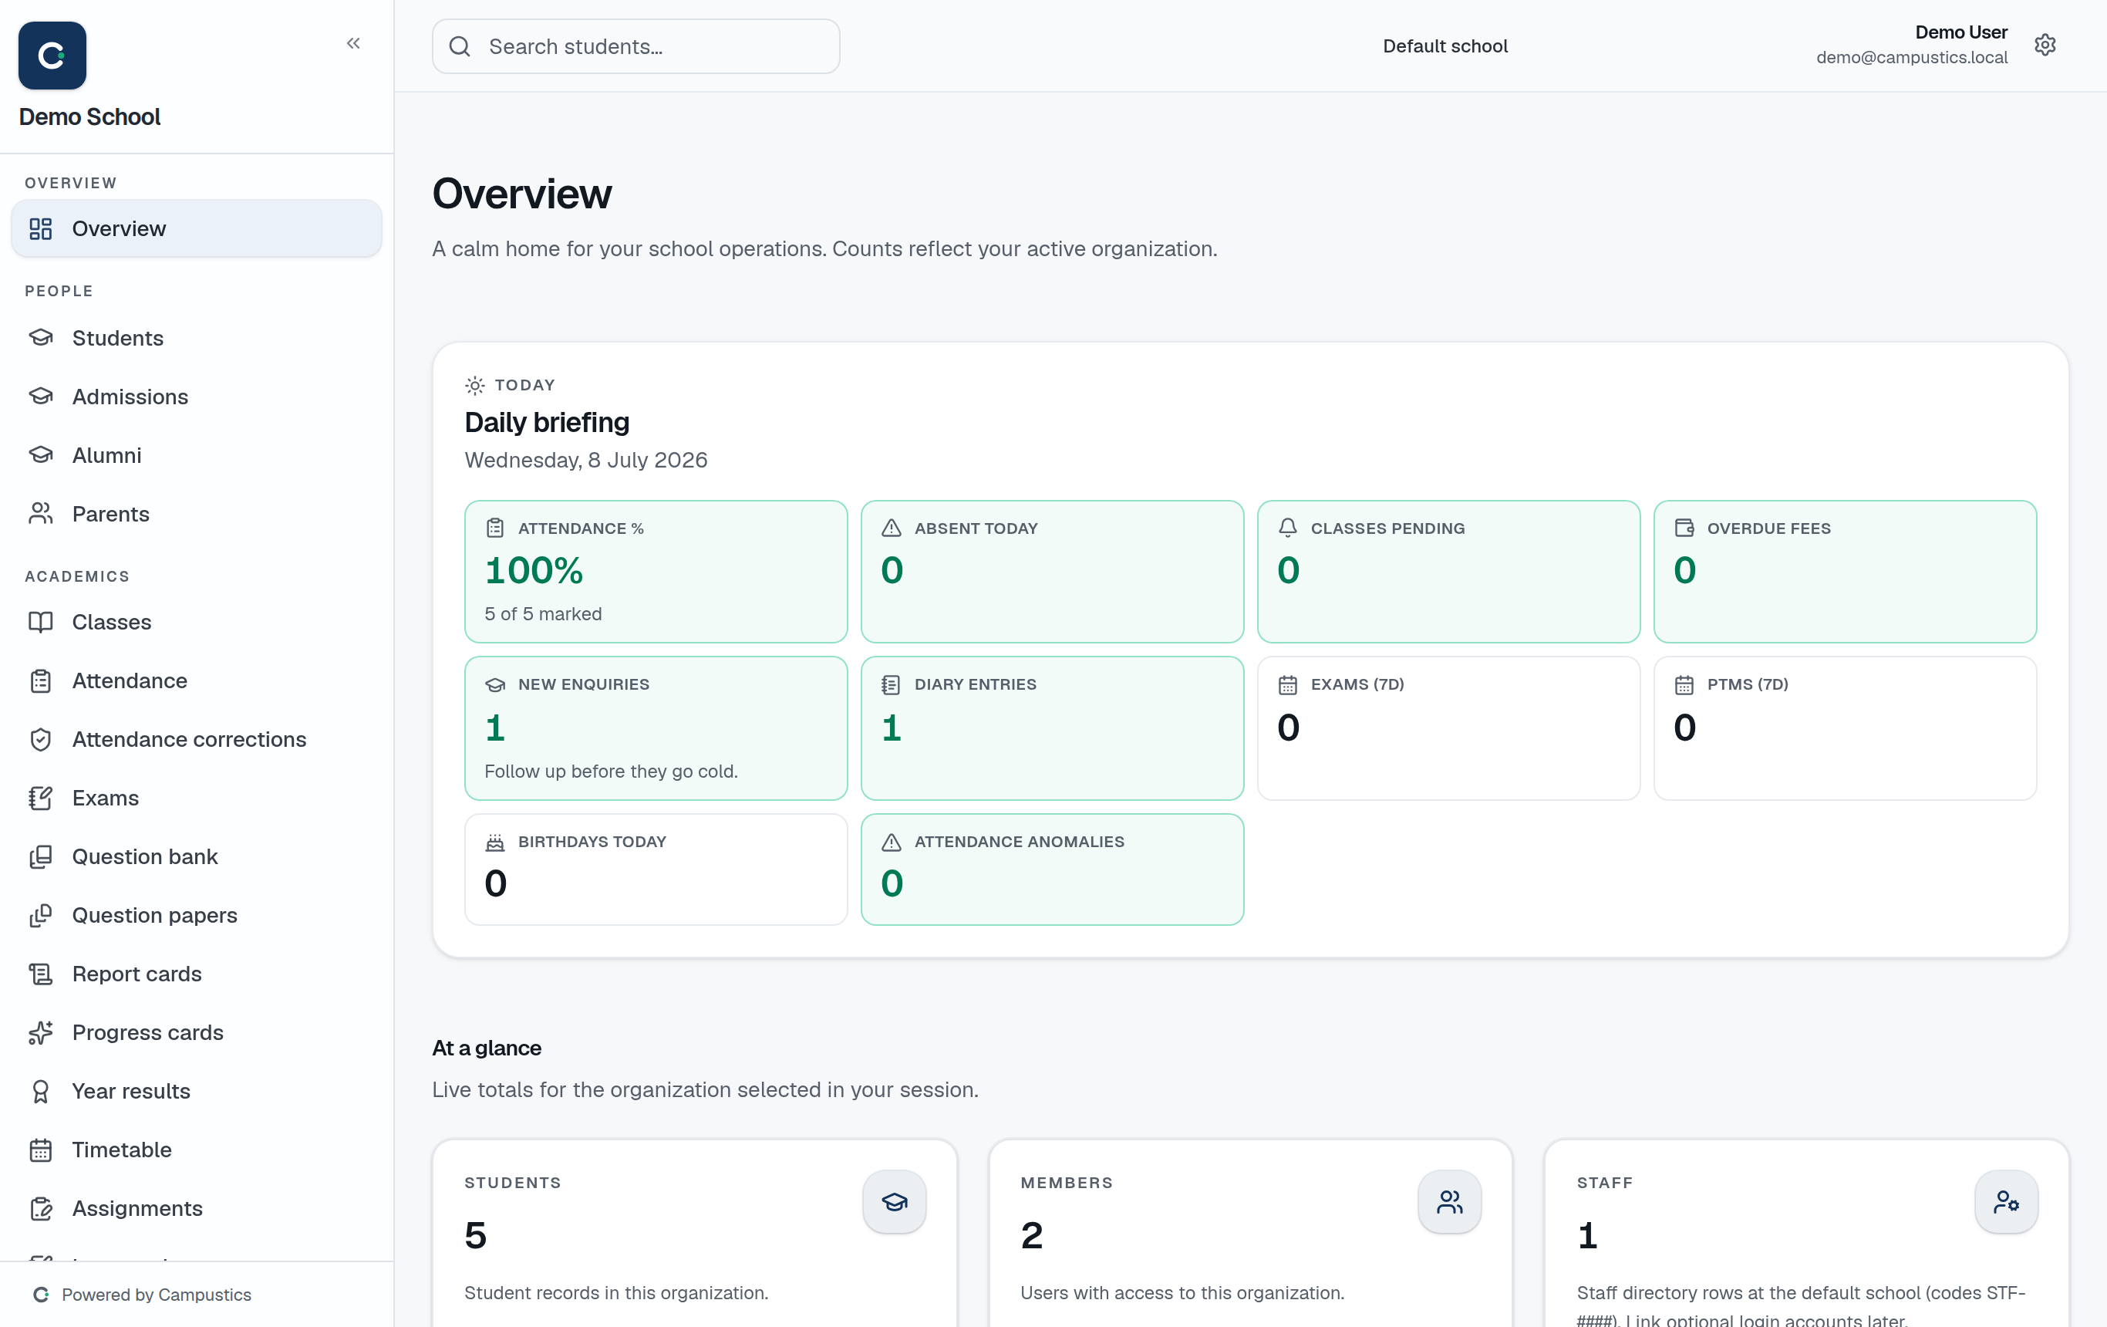Open Attendance in the sidebar
2107x1327 pixels.
[196, 681]
